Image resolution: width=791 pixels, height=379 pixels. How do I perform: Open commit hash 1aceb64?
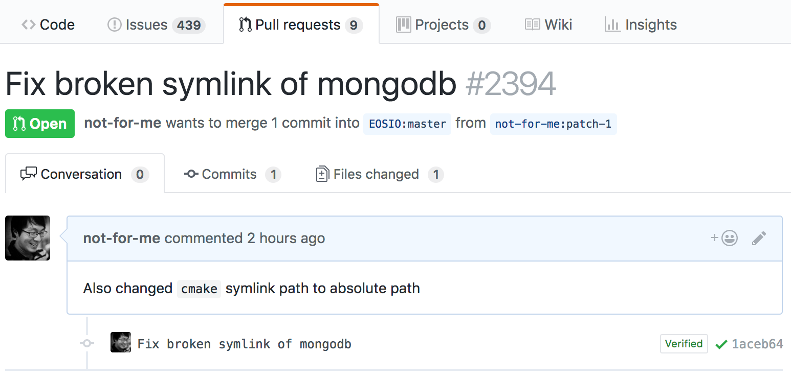point(757,344)
